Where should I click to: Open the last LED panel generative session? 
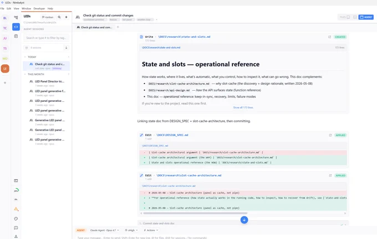pyautogui.click(x=47, y=141)
